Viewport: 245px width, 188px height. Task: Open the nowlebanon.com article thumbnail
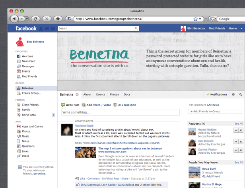tap(86, 153)
